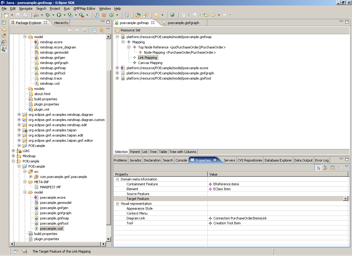Collapse the Mapping node in the editor tree

coord(123,42)
